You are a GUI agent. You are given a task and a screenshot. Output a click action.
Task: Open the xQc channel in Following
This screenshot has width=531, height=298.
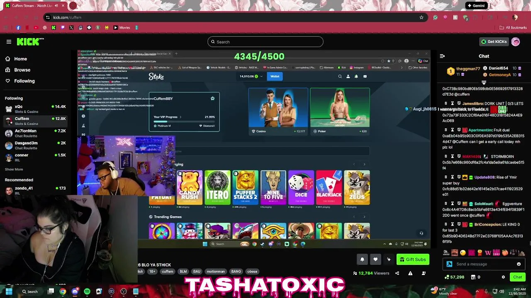pos(35,109)
